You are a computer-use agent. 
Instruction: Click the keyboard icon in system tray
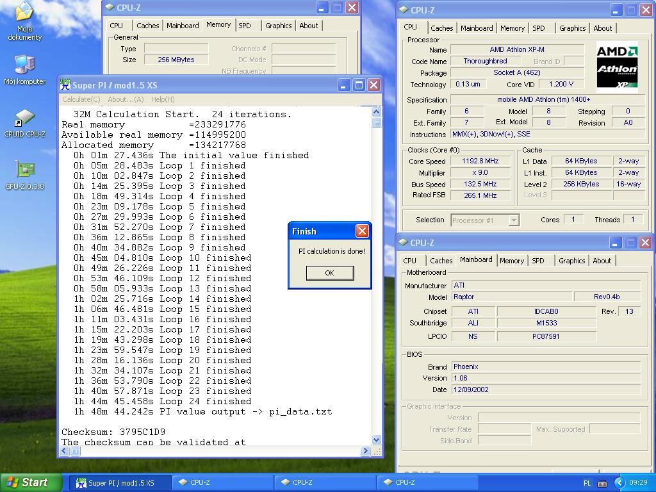[x=602, y=483]
